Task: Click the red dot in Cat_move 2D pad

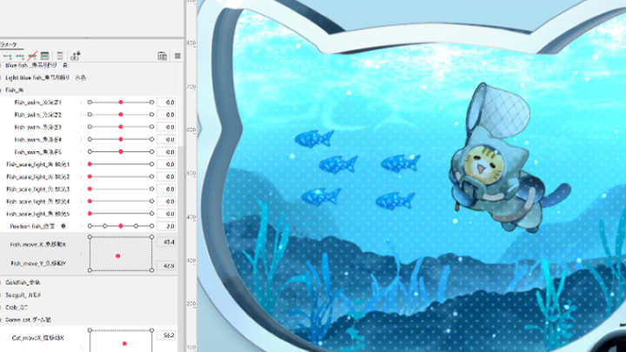Action: [x=124, y=343]
